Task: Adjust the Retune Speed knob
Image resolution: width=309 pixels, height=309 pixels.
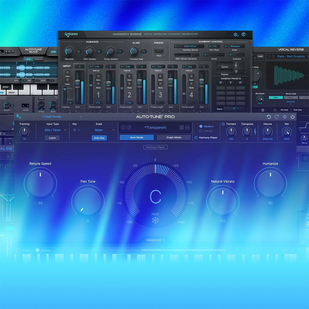Action: click(40, 183)
